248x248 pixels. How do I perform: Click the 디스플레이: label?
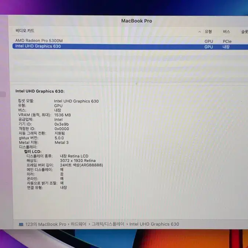(x=28, y=147)
